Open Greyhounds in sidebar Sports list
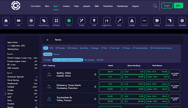Image resolution: width=188 pixels, height=108 pixels. pos(22,84)
